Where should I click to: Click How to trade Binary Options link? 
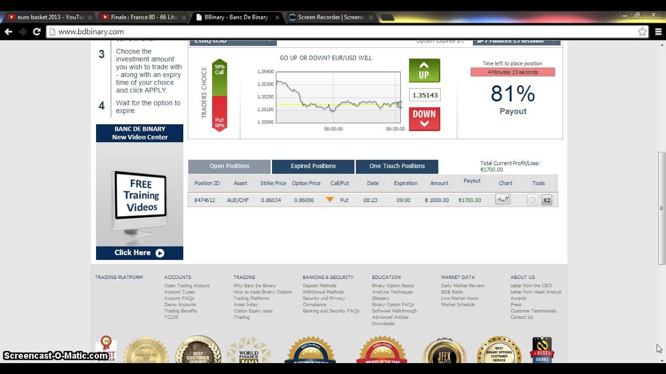pos(263,292)
